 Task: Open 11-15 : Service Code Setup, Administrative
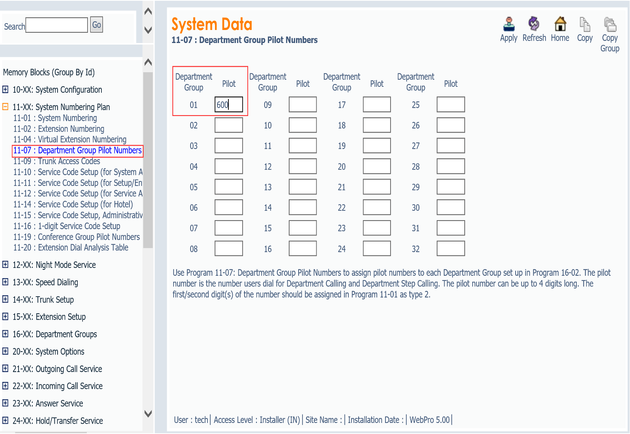[78, 215]
